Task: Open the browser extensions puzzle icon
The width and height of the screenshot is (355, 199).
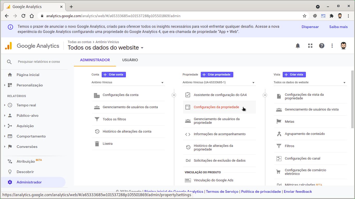Action: point(331,16)
